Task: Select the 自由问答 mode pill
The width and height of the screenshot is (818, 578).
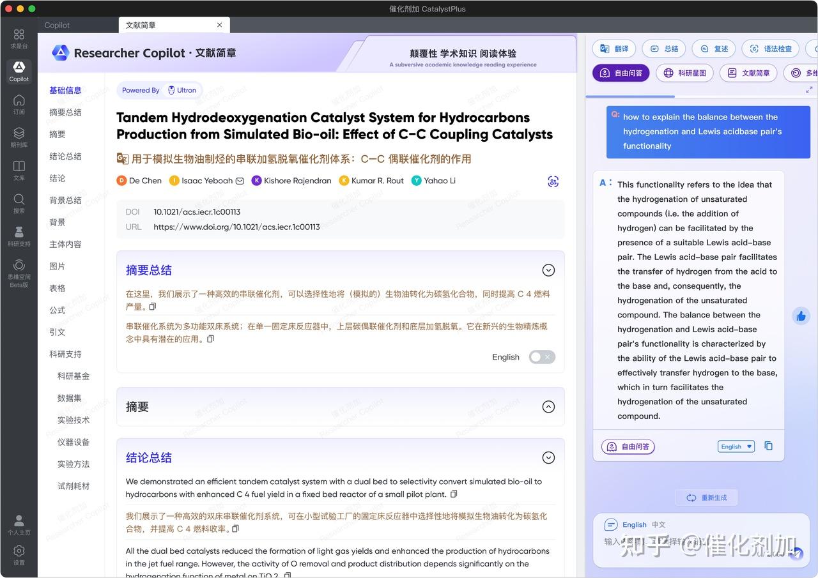Action: 621,73
